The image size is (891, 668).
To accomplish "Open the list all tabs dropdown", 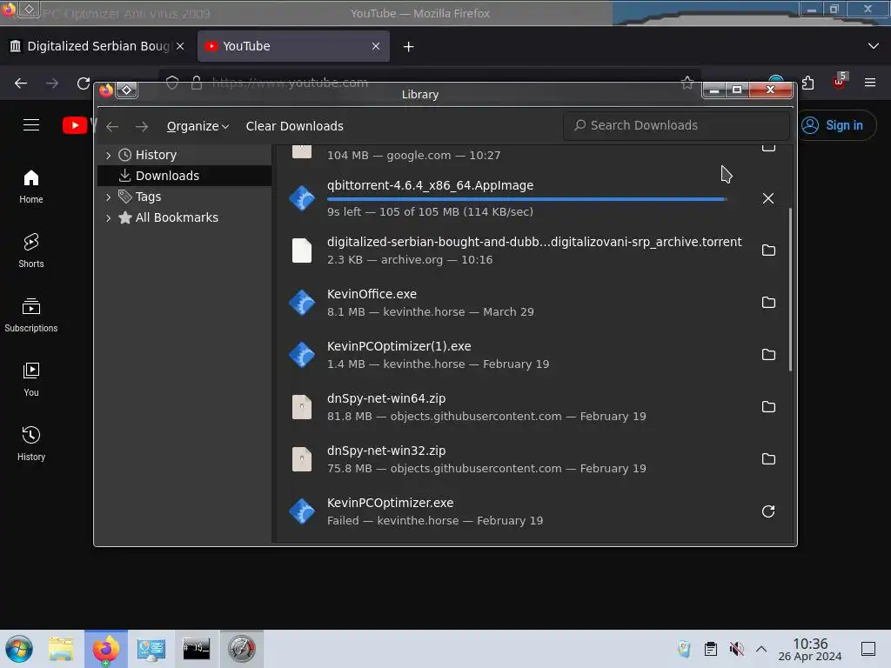I will (x=873, y=46).
